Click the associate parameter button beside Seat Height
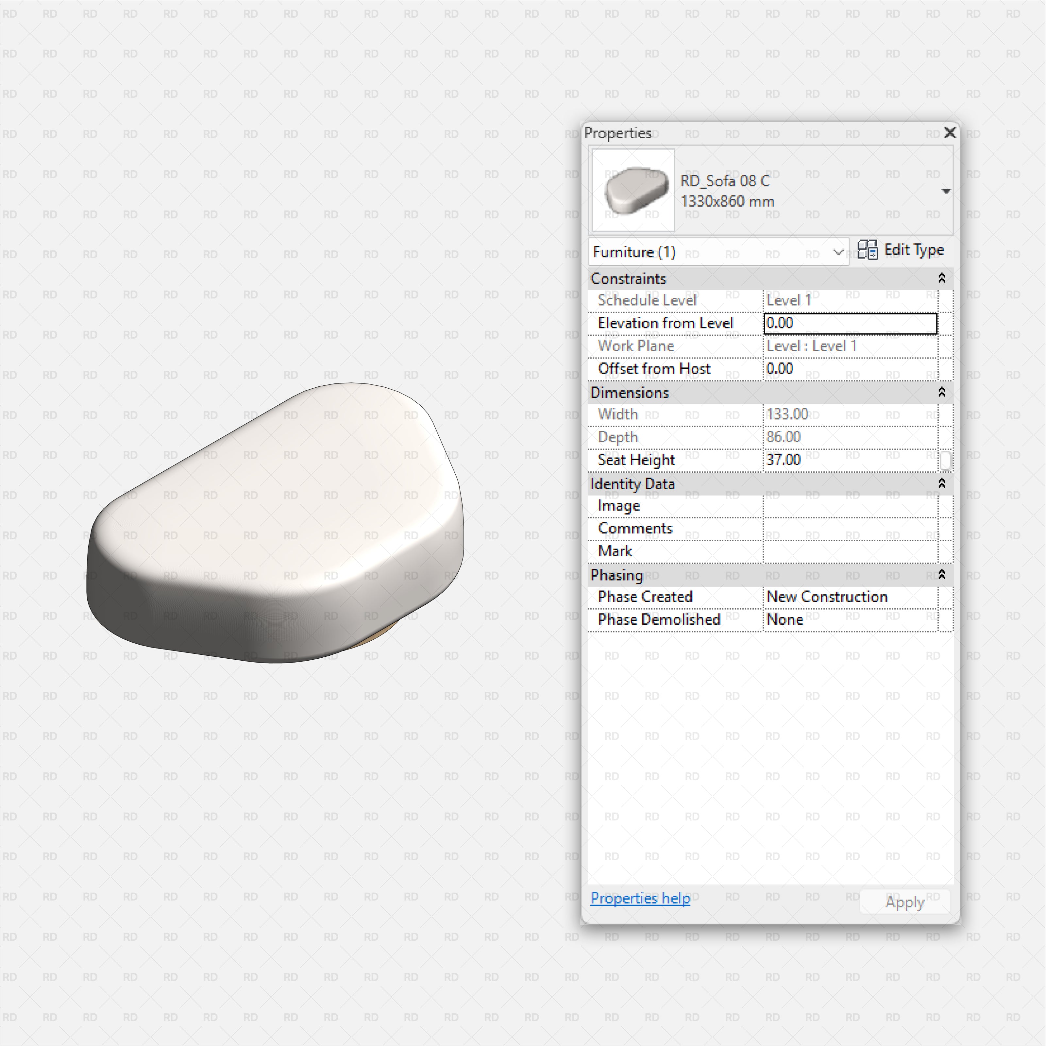 tap(945, 460)
